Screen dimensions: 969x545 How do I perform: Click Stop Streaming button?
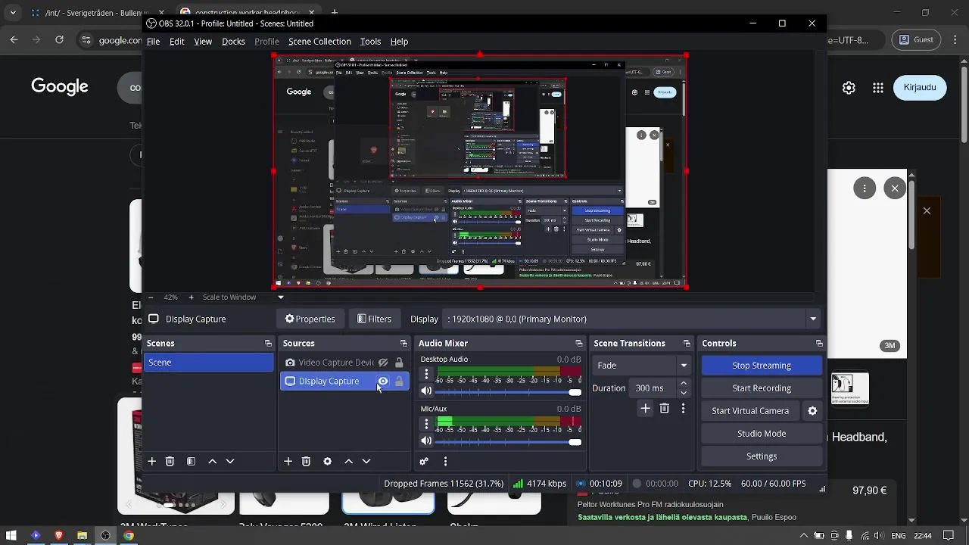point(762,366)
